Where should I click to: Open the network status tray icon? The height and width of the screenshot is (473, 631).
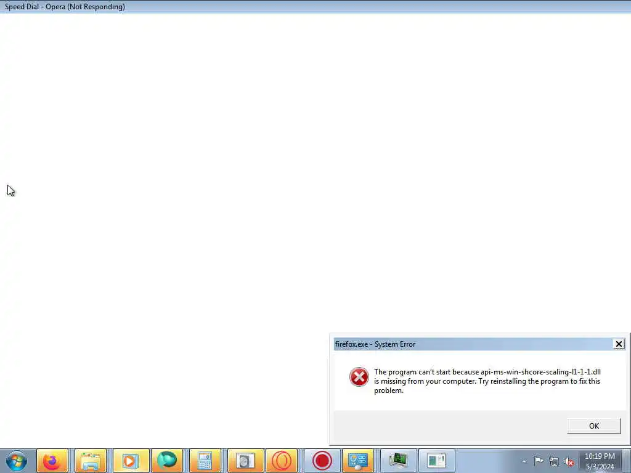pos(554,462)
